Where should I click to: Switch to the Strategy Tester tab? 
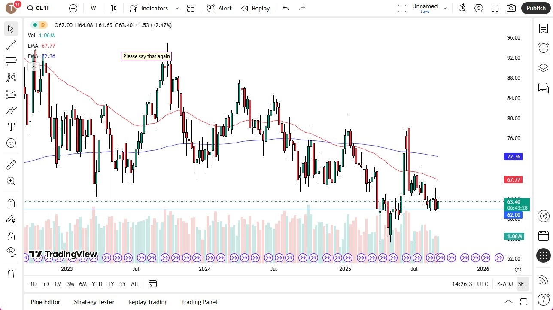point(94,302)
